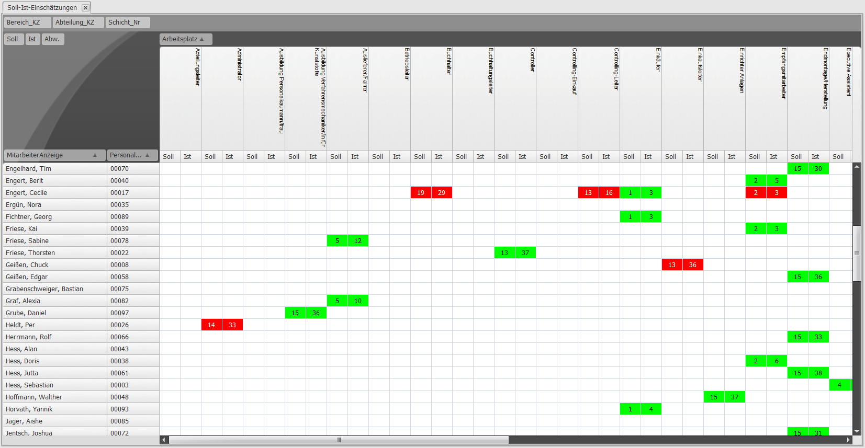Click the vertical scrollbar up arrow
The height and width of the screenshot is (448, 865).
(x=857, y=166)
